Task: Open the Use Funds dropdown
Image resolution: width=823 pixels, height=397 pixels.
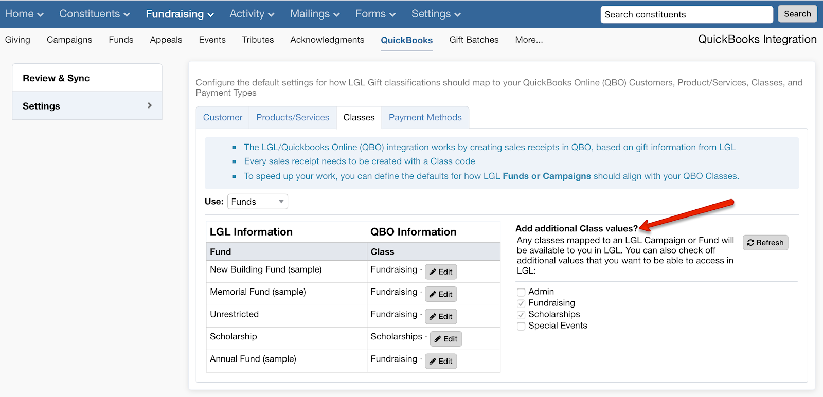Action: coord(257,202)
